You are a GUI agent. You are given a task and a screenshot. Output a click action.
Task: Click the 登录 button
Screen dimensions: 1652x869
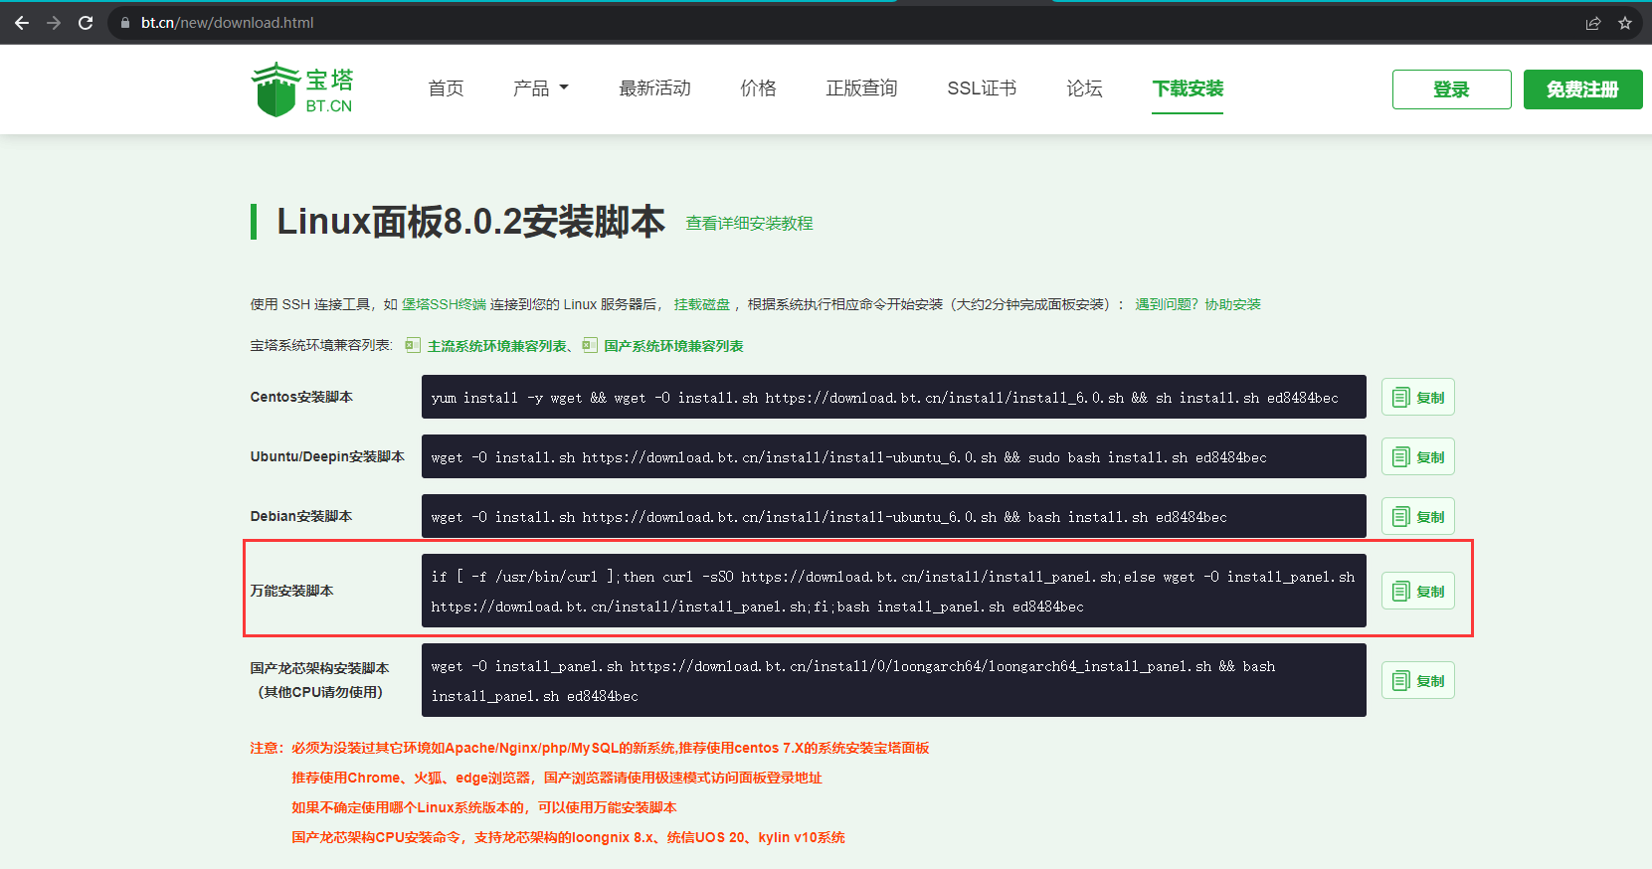1451,89
